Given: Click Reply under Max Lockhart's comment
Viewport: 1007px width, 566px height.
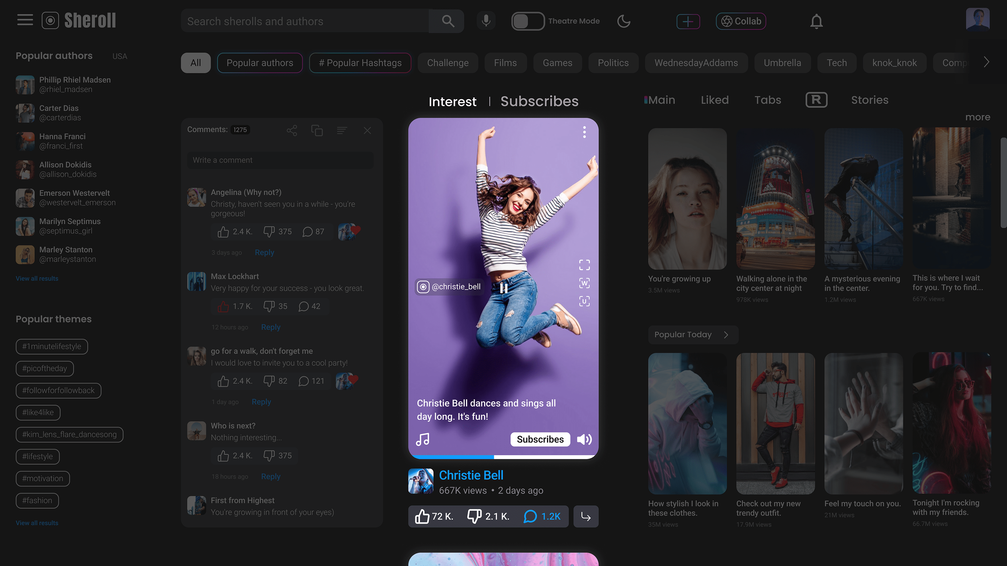Looking at the screenshot, I should click(x=270, y=327).
